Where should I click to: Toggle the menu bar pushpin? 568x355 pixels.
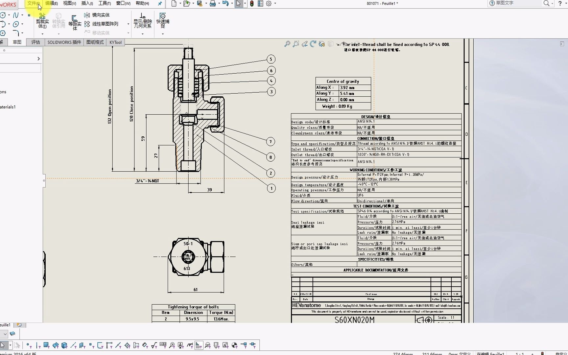point(159,3)
